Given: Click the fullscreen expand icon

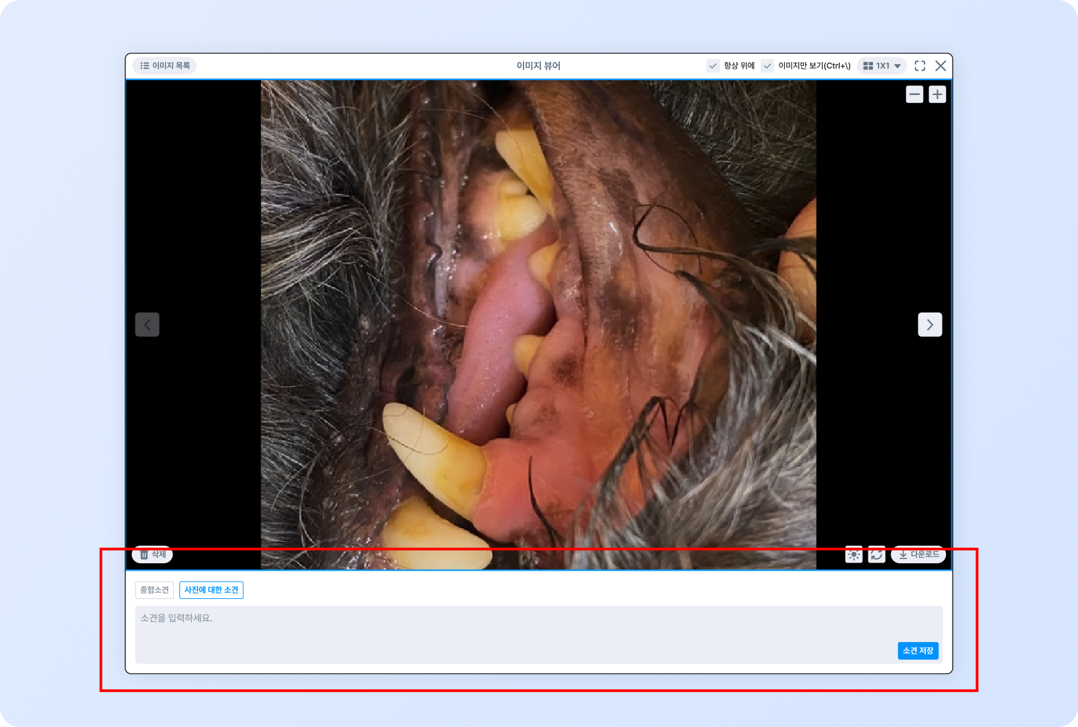Looking at the screenshot, I should coord(920,65).
